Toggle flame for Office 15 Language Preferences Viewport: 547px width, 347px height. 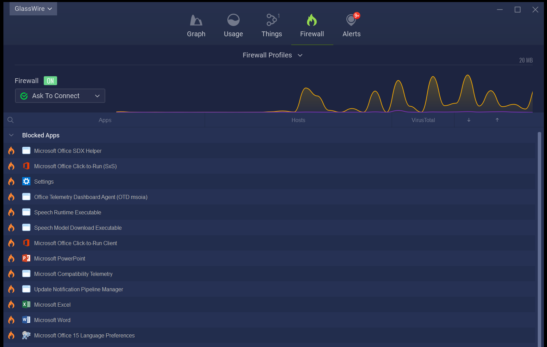[11, 335]
